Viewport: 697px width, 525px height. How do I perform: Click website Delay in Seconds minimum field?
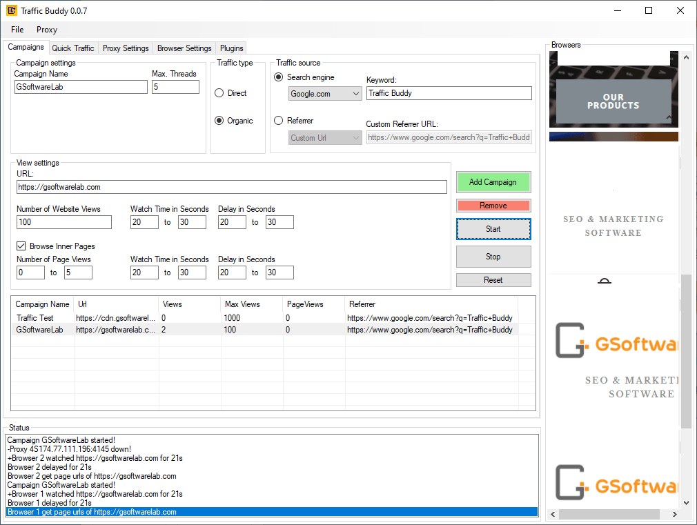tap(232, 222)
